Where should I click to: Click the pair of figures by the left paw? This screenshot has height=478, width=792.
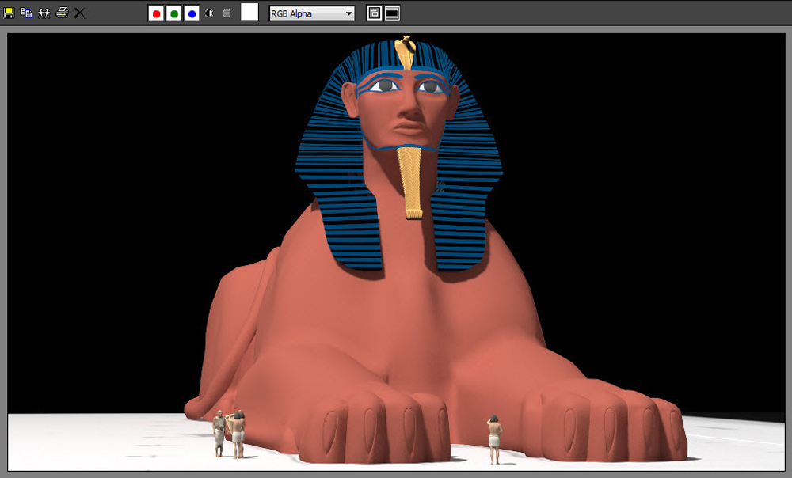(230, 434)
